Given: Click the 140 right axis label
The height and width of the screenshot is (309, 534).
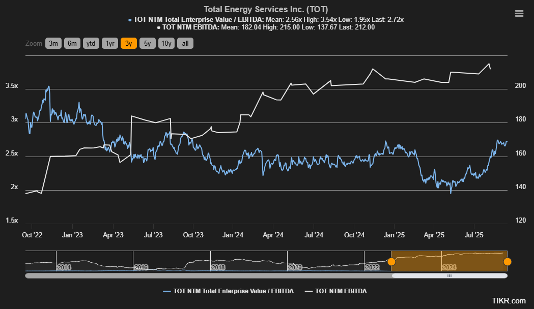Looking at the screenshot, I should [520, 187].
